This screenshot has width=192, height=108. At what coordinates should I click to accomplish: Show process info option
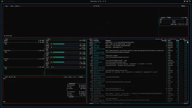(x=98, y=103)
